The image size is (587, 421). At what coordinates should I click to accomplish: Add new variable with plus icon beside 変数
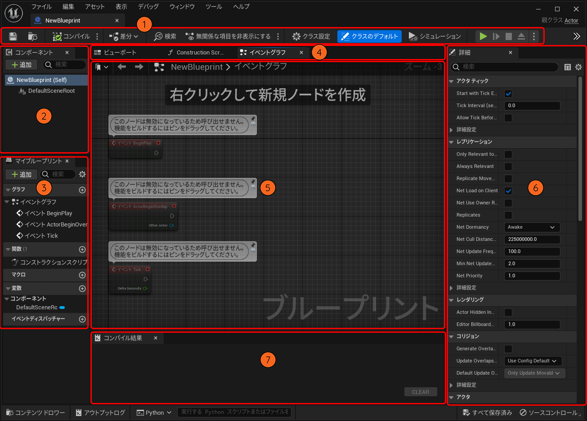pos(82,288)
